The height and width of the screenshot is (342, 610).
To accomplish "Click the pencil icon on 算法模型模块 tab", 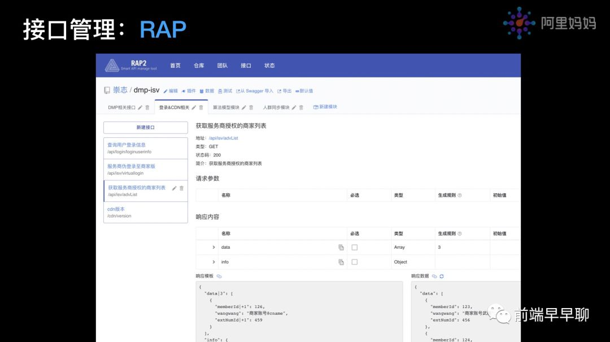I will click(244, 107).
